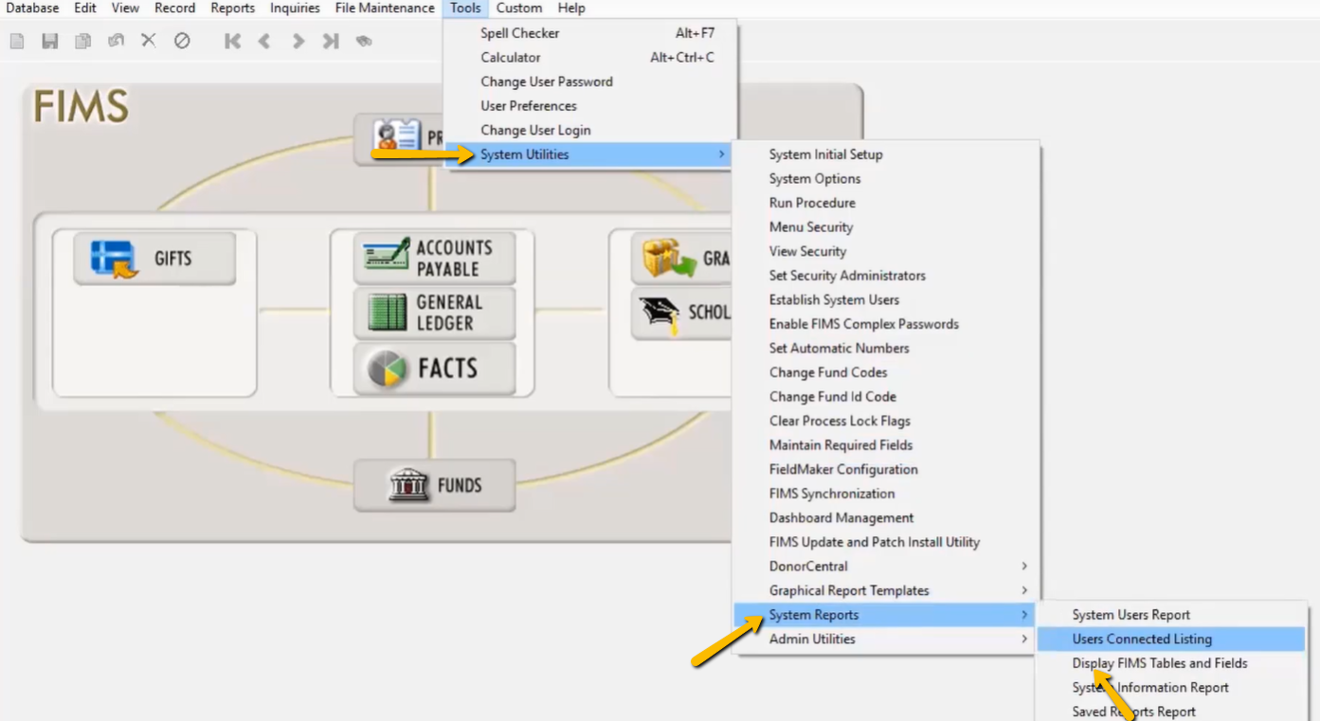1320x721 pixels.
Task: Select View Security
Action: coord(886,251)
